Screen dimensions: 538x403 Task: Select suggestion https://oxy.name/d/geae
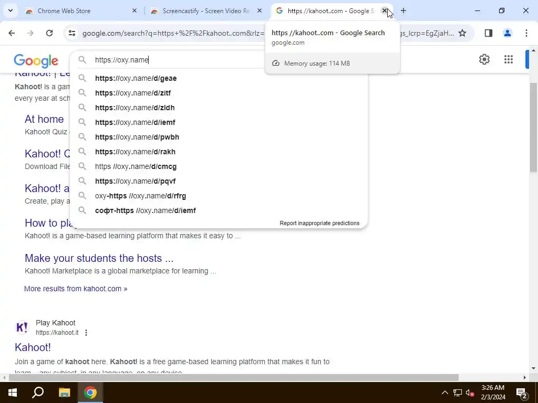click(x=219, y=78)
